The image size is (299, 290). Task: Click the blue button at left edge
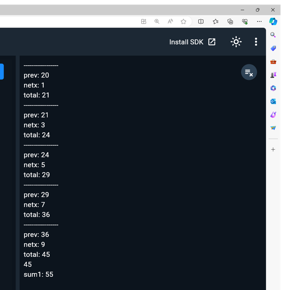pyautogui.click(x=2, y=72)
